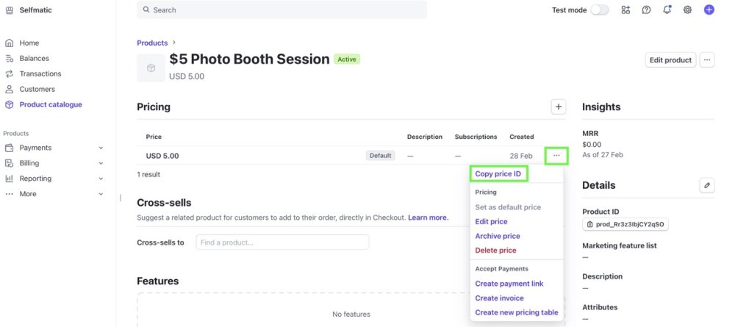Open the notifications bell
Image resolution: width=735 pixels, height=327 pixels.
667,10
